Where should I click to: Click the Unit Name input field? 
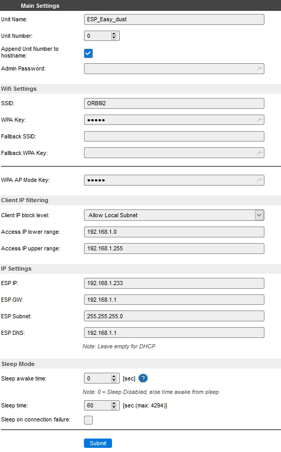[174, 19]
